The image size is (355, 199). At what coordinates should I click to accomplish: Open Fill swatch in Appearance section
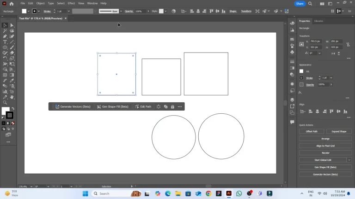click(x=301, y=71)
